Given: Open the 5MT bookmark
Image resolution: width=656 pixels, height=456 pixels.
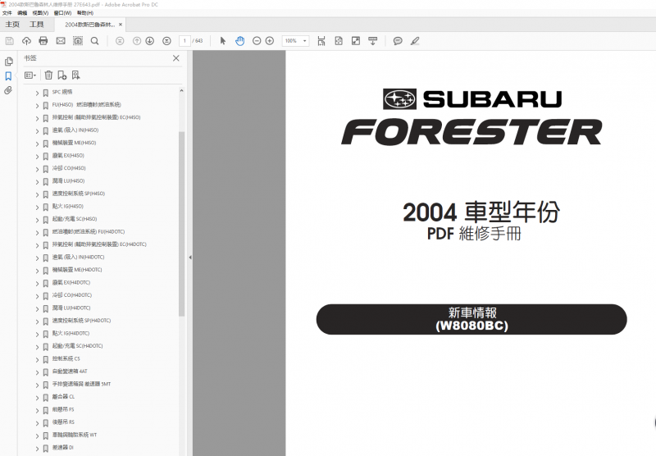Looking at the screenshot, I should 81,384.
